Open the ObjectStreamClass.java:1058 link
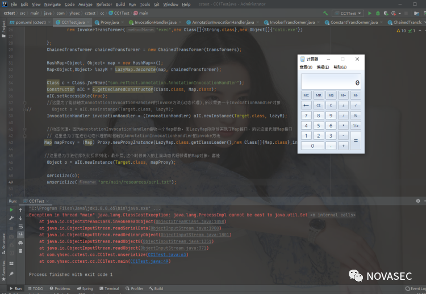Image resolution: width=426 pixels, height=294 pixels. tap(190, 221)
